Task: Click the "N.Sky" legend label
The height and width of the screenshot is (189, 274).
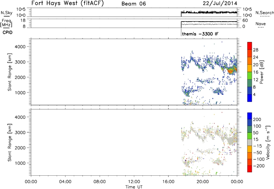Action: coord(7,13)
